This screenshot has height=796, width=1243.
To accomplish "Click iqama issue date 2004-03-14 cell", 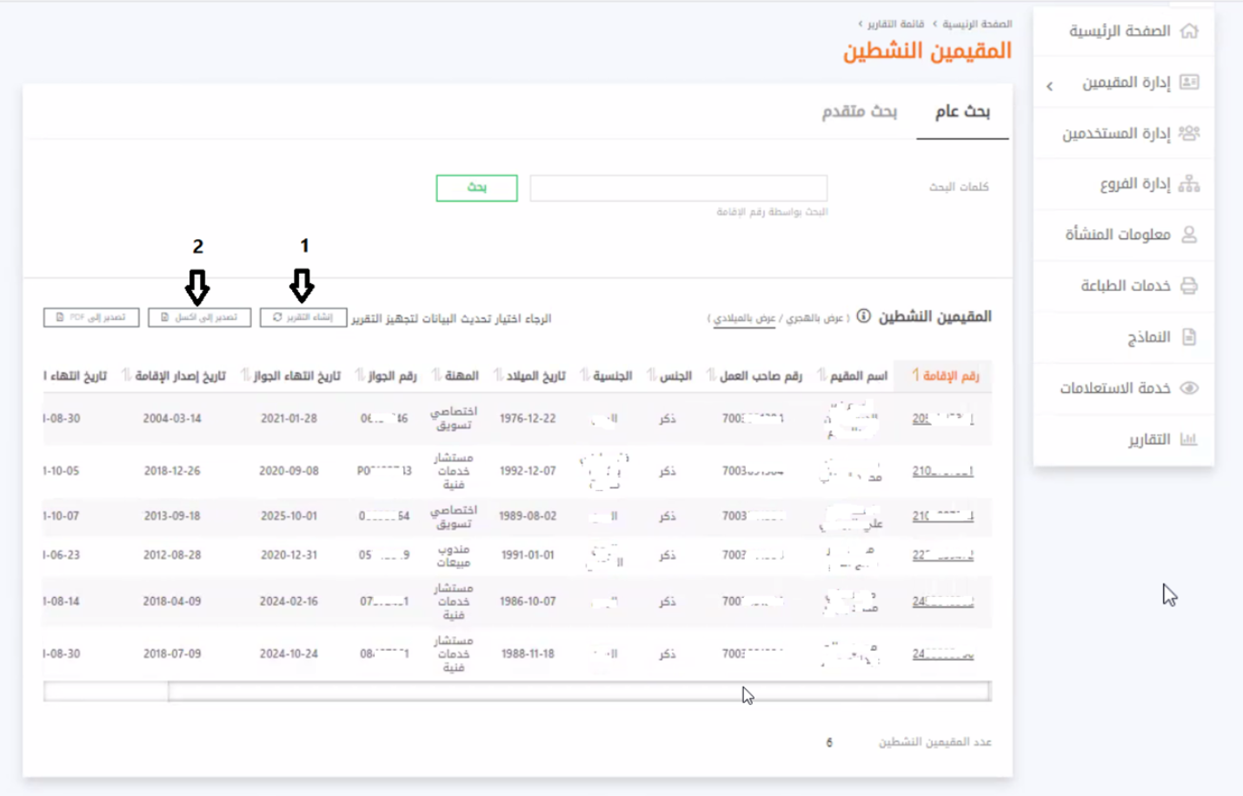I will tap(172, 419).
